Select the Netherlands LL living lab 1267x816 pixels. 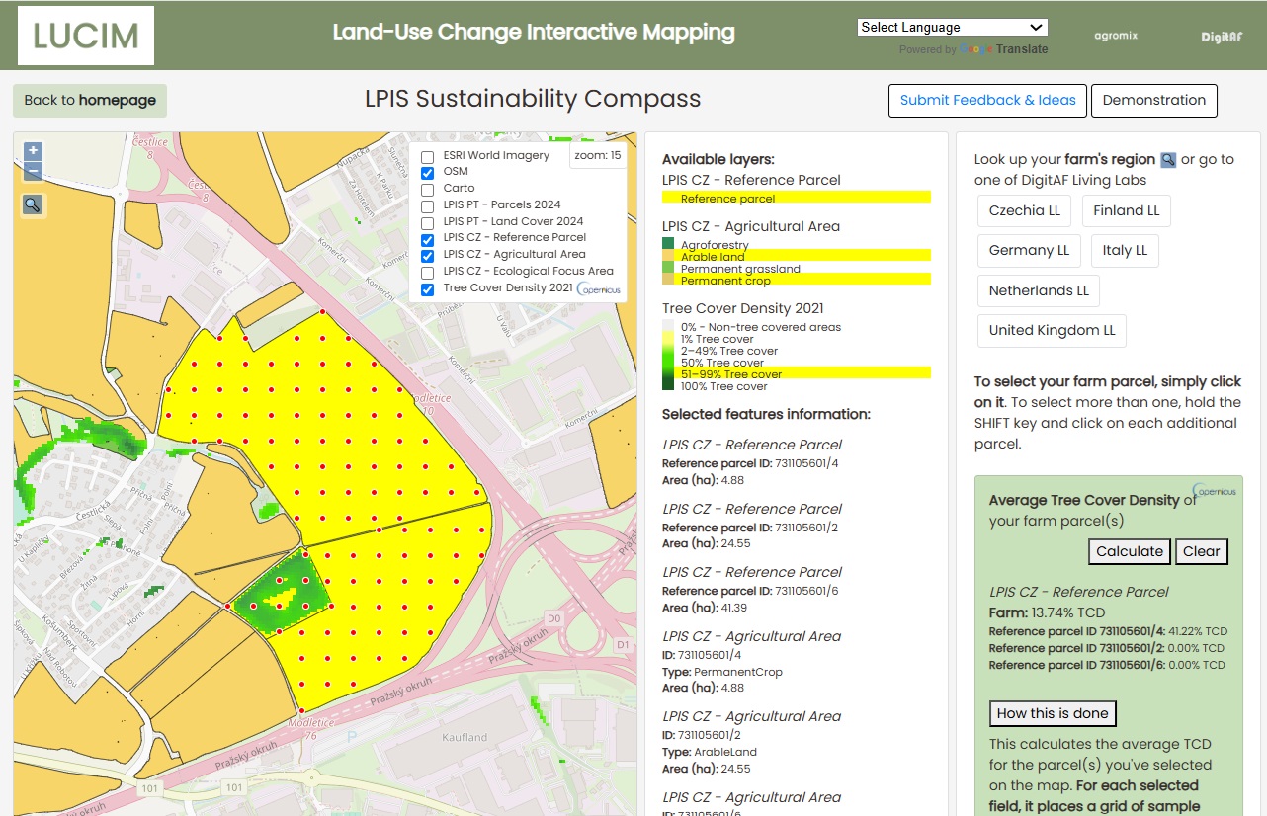1039,290
